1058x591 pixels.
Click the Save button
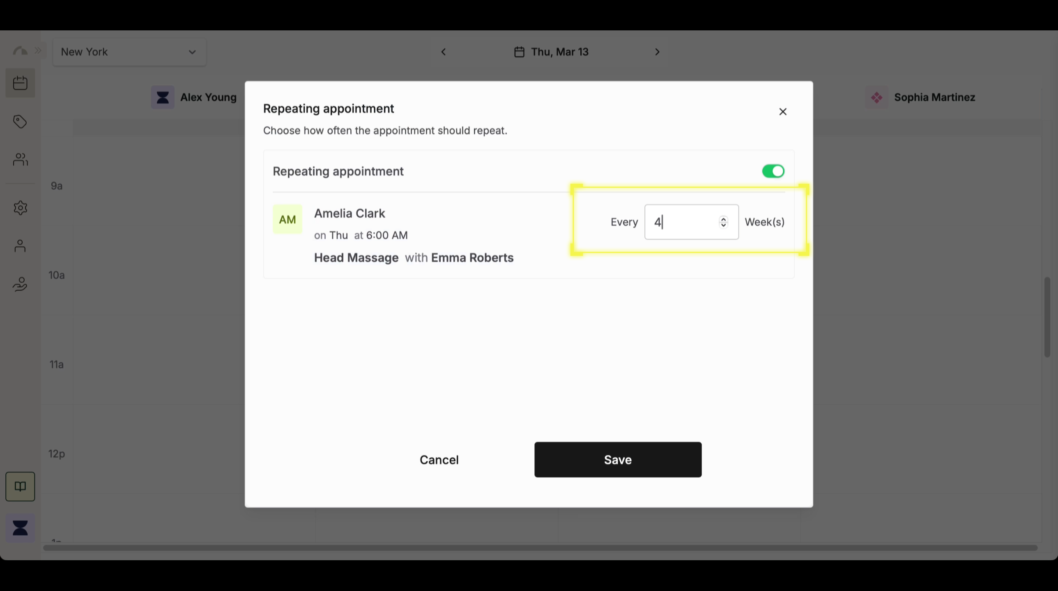[618, 460]
